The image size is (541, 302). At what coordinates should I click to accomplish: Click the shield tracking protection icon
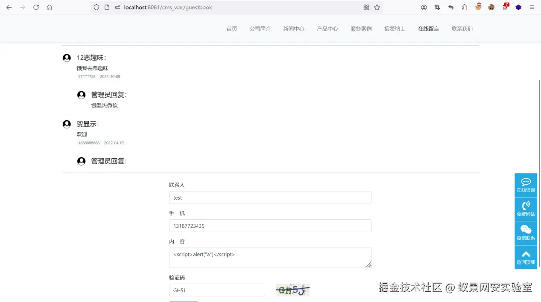(x=97, y=7)
